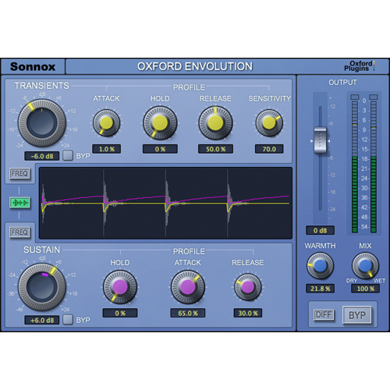Click the Sustain Attack knob

[x=188, y=287]
